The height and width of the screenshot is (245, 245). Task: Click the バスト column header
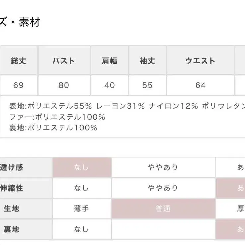pyautogui.click(x=64, y=61)
